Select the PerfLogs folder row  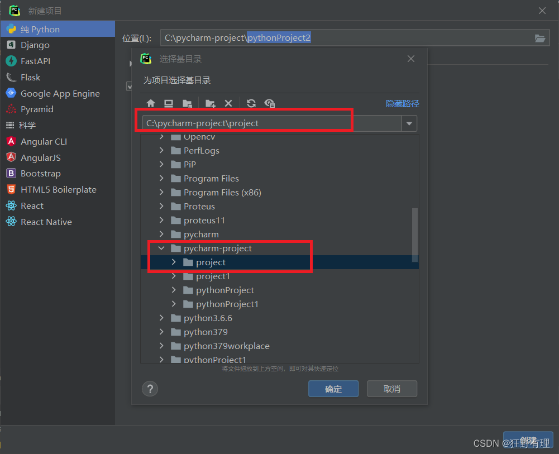pyautogui.click(x=280, y=150)
